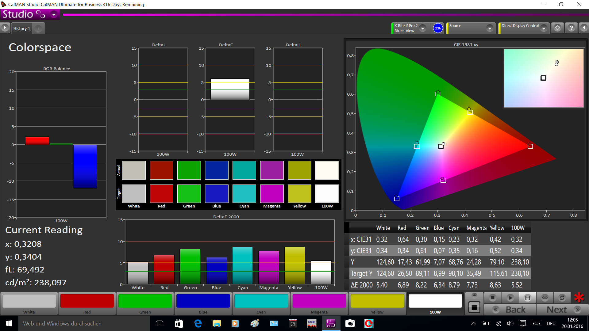Click the read series bracket icon
Viewport: 589px width, 331px height.
pos(528,298)
